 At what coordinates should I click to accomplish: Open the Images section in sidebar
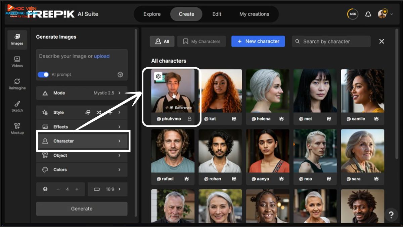(17, 39)
